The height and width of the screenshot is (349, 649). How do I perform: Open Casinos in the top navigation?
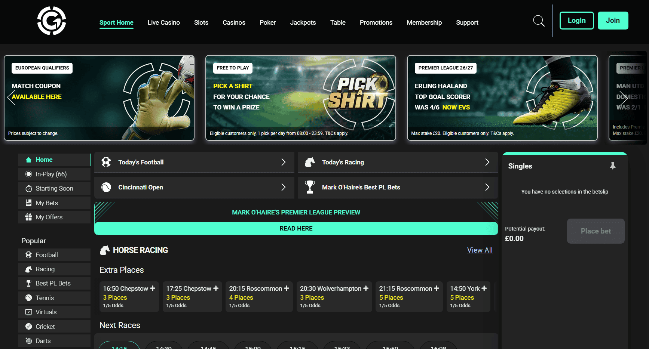coord(234,22)
